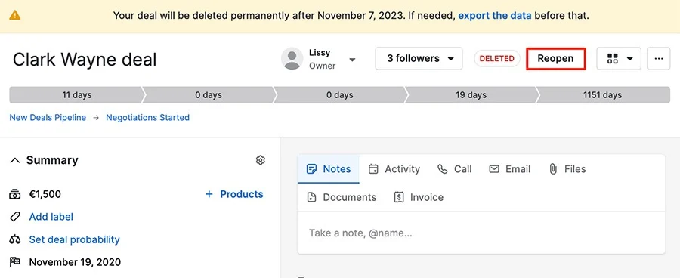
Task: Click the deal value money icon
Action: tap(15, 194)
